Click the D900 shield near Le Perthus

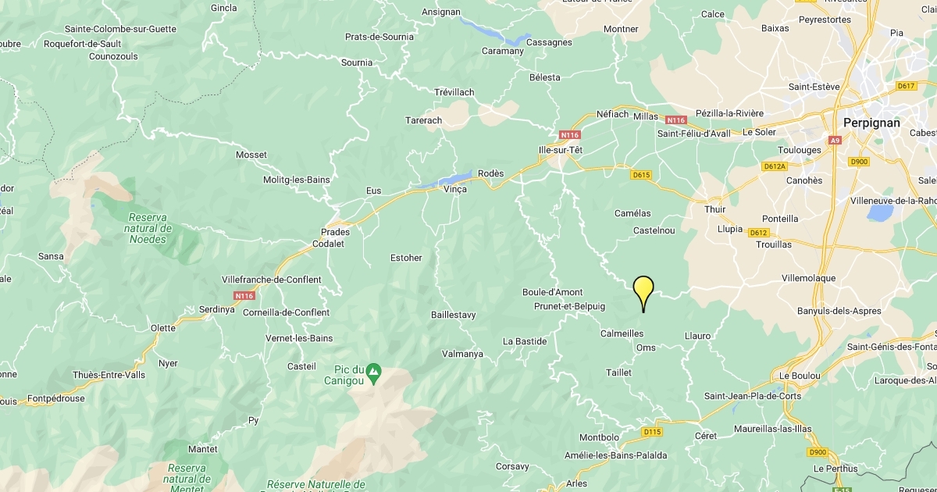click(x=817, y=452)
